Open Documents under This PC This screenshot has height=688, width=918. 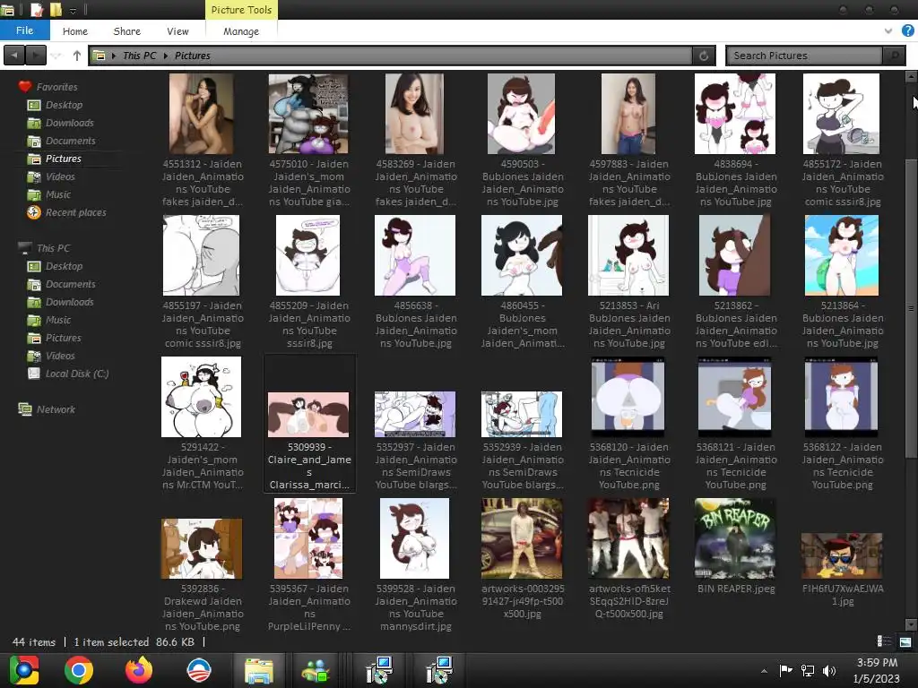pos(70,284)
